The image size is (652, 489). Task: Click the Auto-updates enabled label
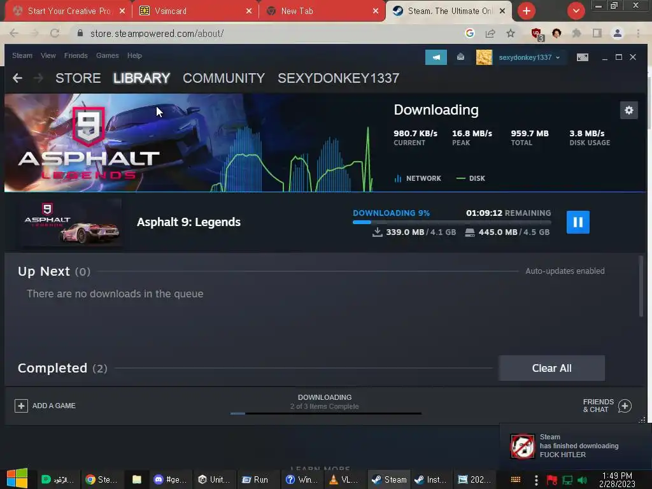(x=565, y=271)
